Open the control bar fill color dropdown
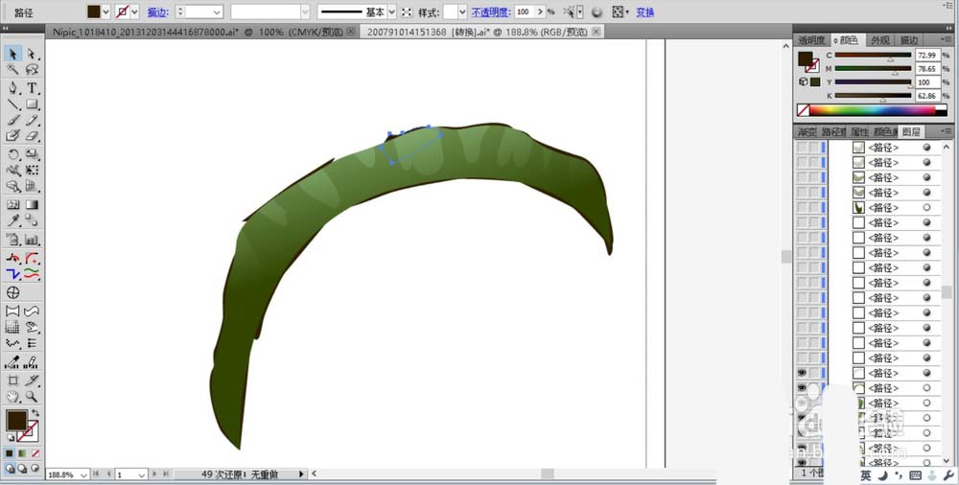The width and height of the screenshot is (959, 485). (105, 12)
